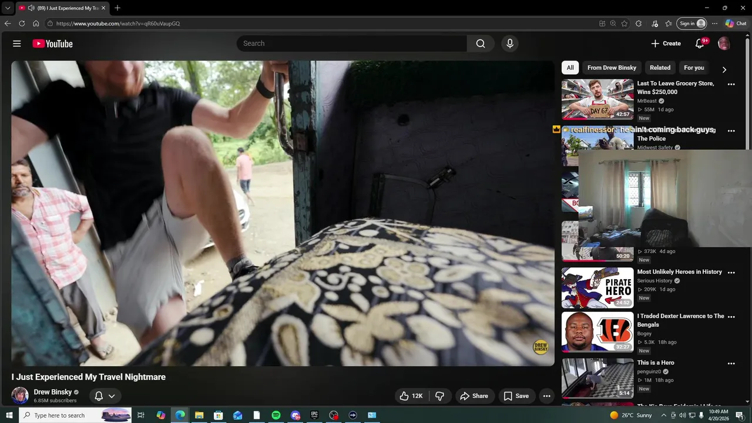The image size is (752, 423).
Task: Select the Related filter chip
Action: (x=660, y=68)
